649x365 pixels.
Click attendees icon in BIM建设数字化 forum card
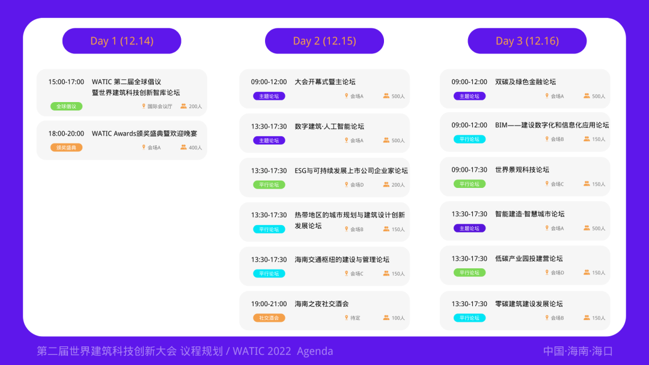(x=587, y=139)
